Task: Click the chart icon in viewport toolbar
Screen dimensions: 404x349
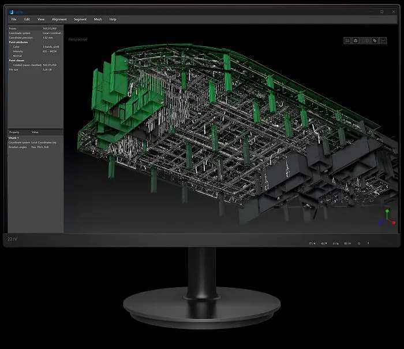Action: [383, 40]
